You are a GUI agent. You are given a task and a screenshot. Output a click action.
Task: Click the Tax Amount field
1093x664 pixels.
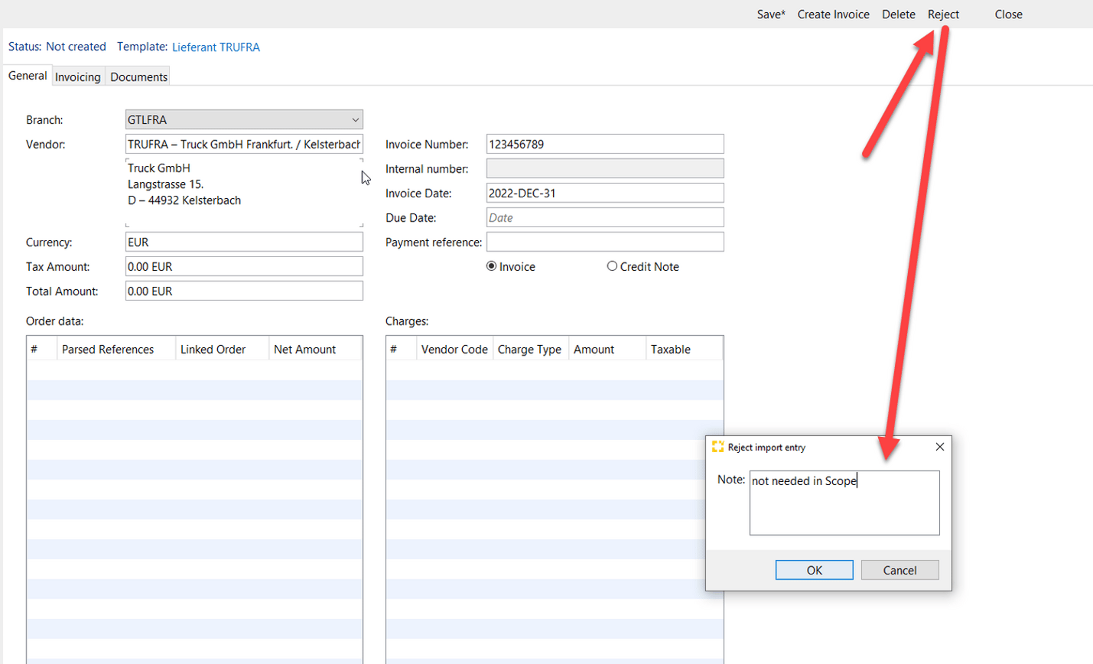click(x=244, y=266)
